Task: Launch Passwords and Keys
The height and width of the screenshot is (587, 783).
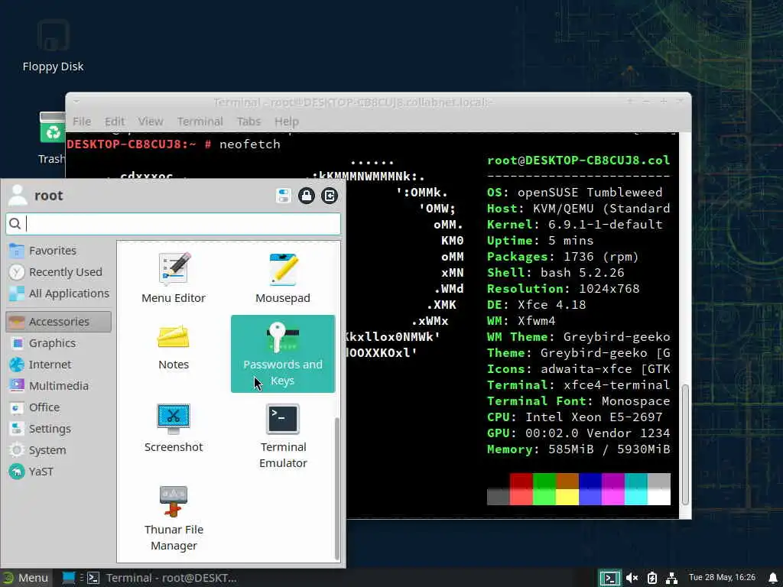Action: [283, 353]
